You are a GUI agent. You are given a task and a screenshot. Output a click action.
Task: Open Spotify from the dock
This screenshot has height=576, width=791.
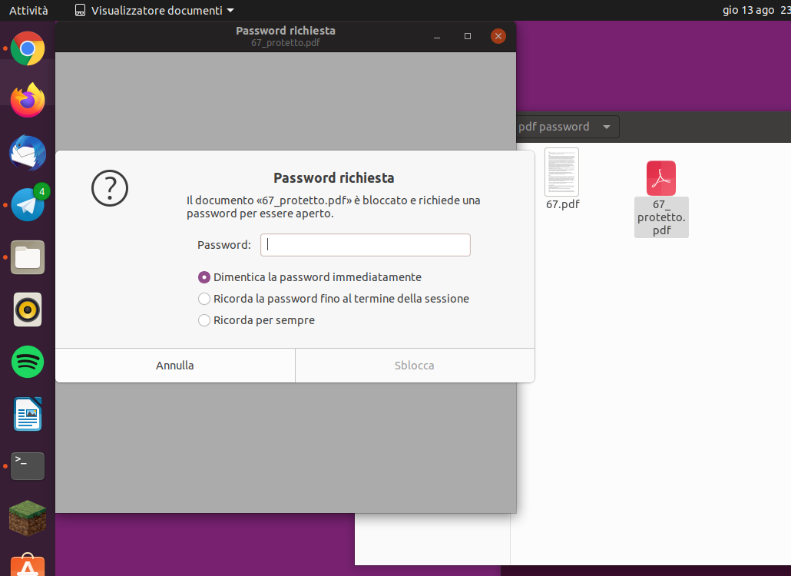click(27, 362)
